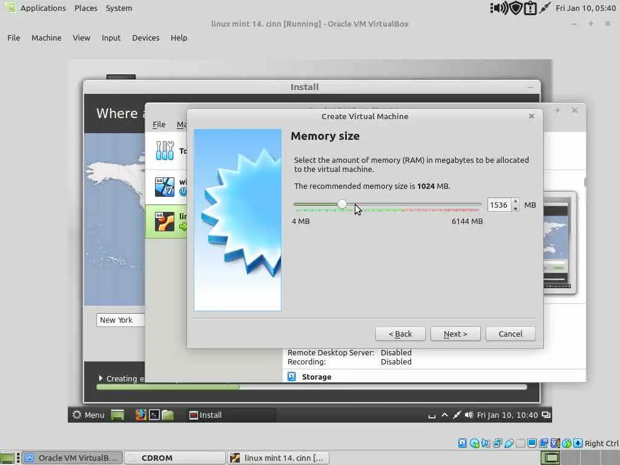Open the File menu of the VM window

pyautogui.click(x=13, y=38)
